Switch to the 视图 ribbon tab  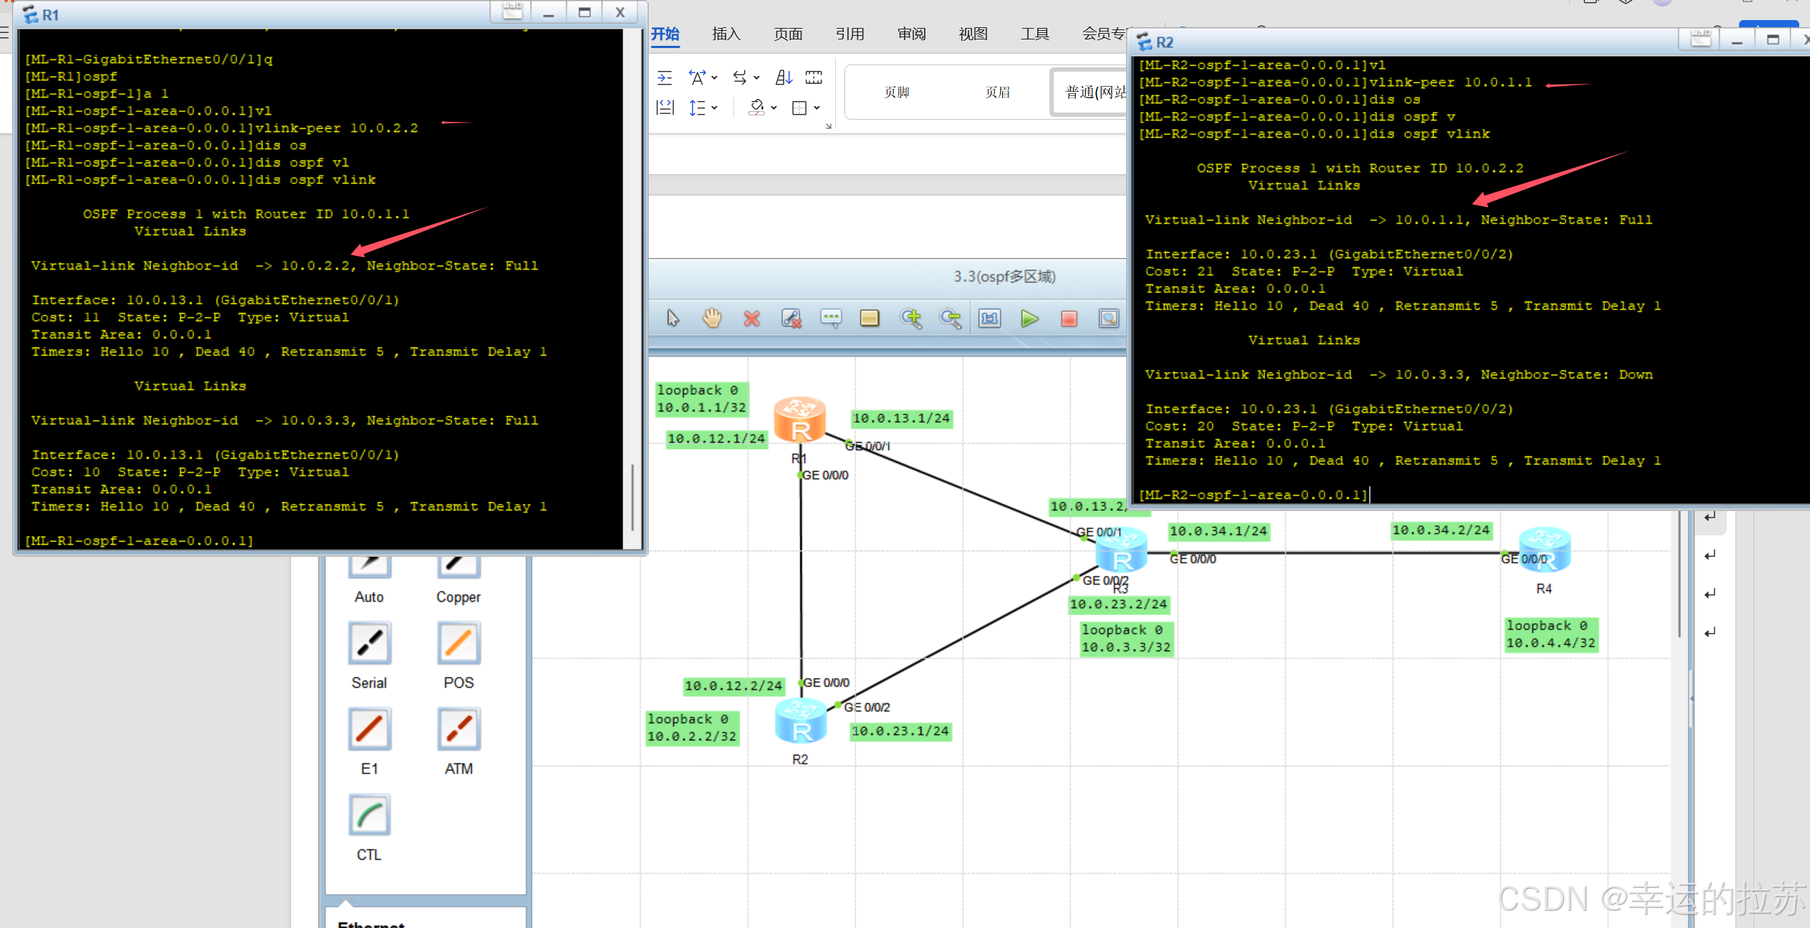[973, 34]
